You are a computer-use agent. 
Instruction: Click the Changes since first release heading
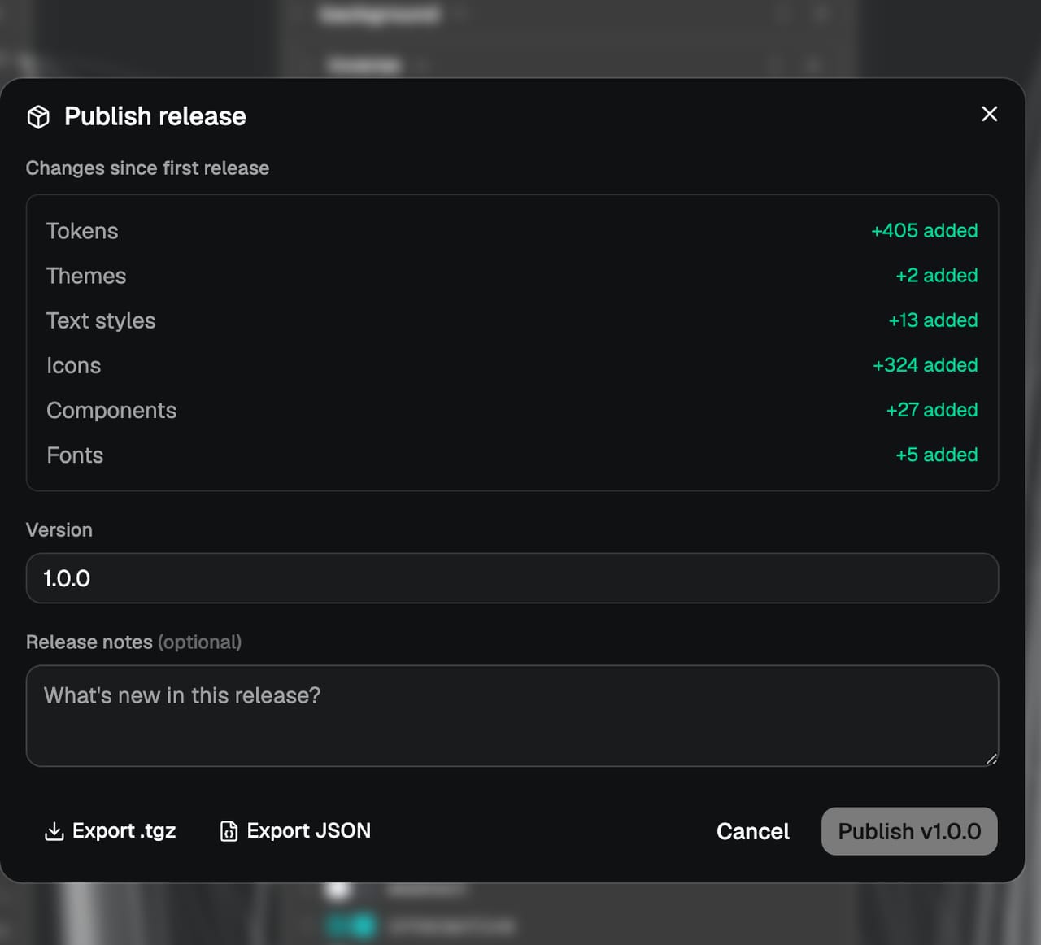tap(147, 168)
